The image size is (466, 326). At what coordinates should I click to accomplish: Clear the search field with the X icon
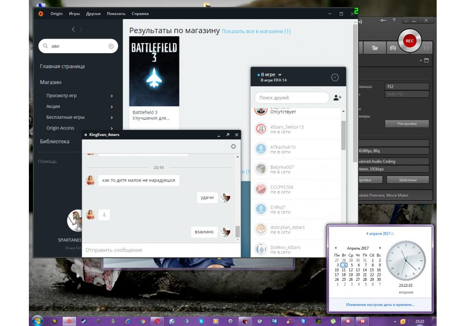111,46
